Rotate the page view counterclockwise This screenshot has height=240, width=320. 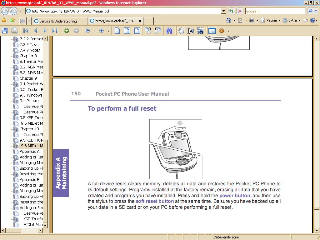[158, 31]
